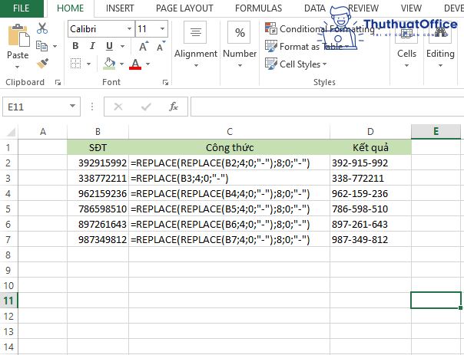
Task: Expand font color palette arrow
Action: click(x=148, y=64)
